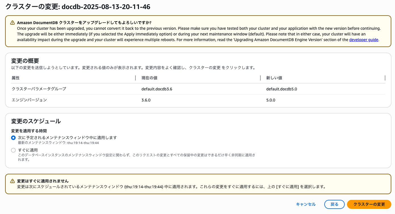Click the page title クラスターの変更: docdb-2025-08-13-20-11-46
This screenshot has width=395, height=214.
point(78,7)
